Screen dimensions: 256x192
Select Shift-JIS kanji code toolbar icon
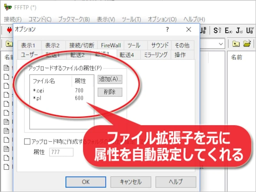coord(217,30)
